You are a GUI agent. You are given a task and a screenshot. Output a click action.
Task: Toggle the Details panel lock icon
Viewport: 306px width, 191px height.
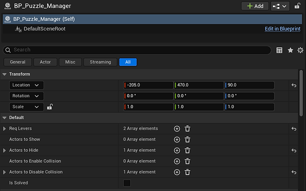(297, 6)
